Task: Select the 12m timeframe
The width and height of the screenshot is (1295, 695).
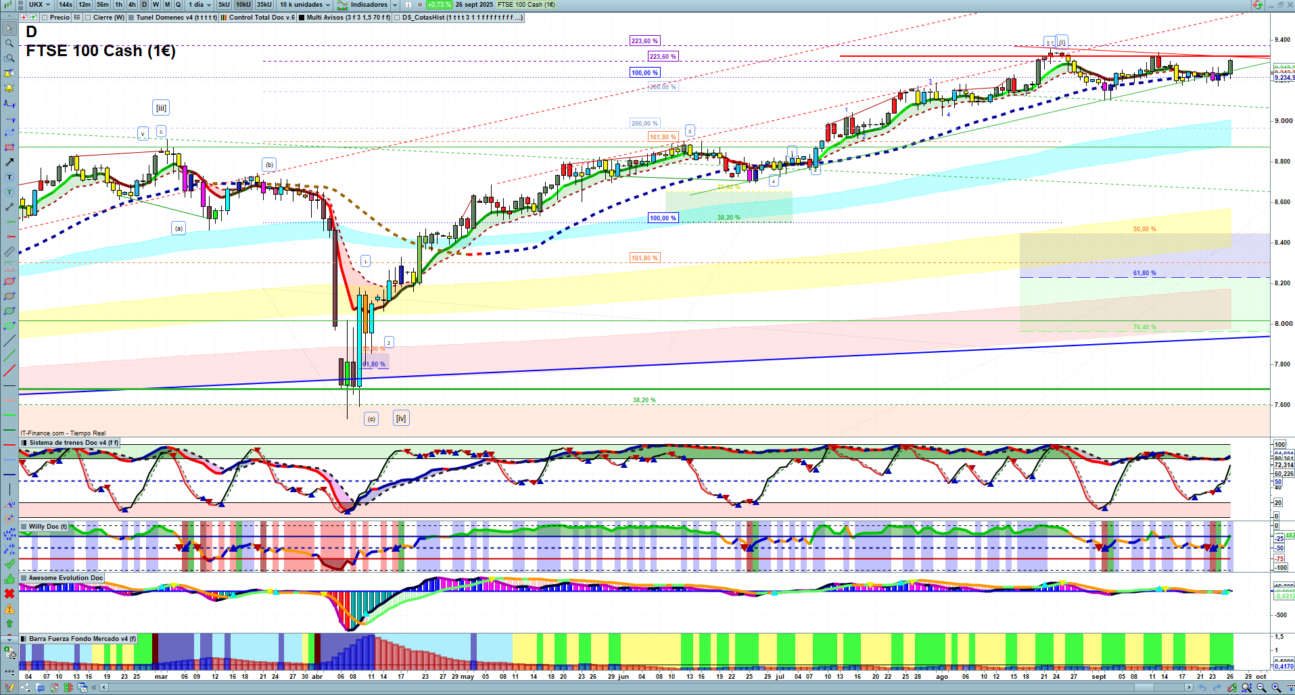Action: (x=85, y=5)
